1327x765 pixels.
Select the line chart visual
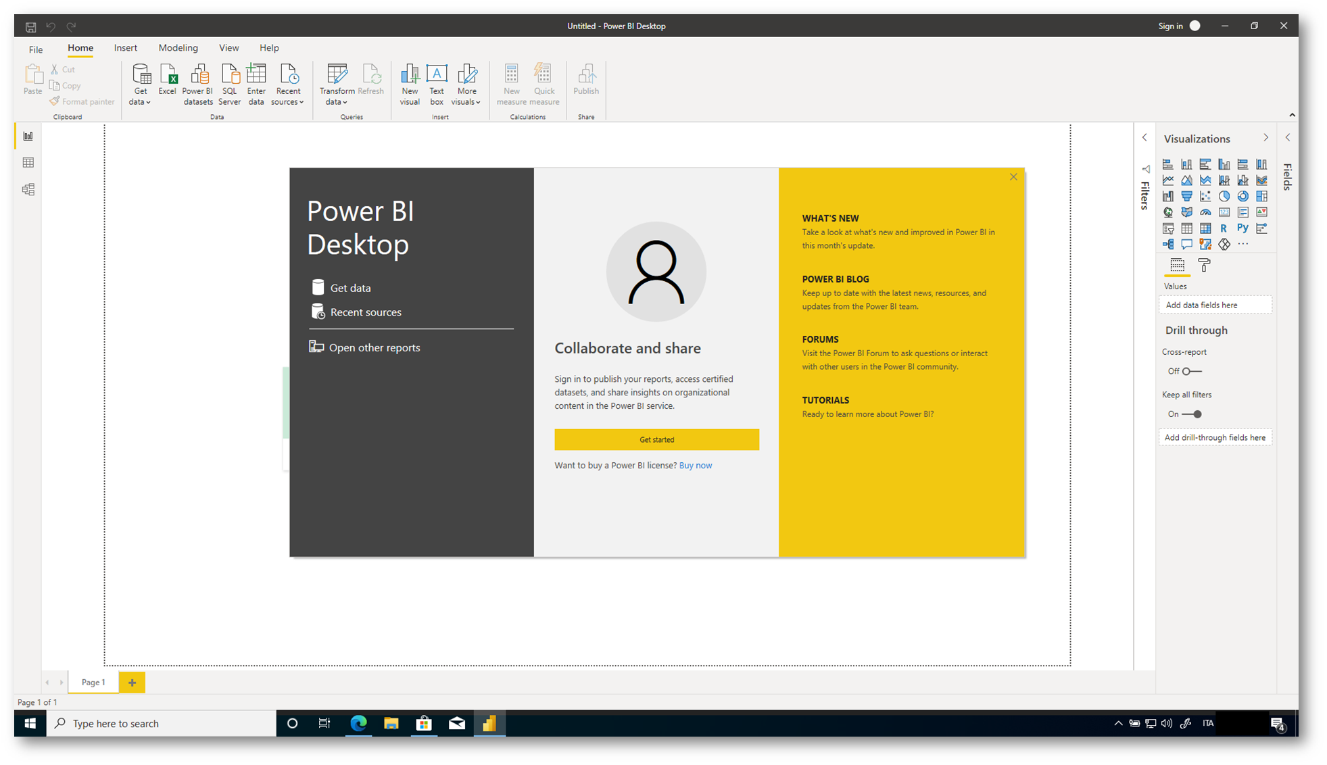point(1167,180)
